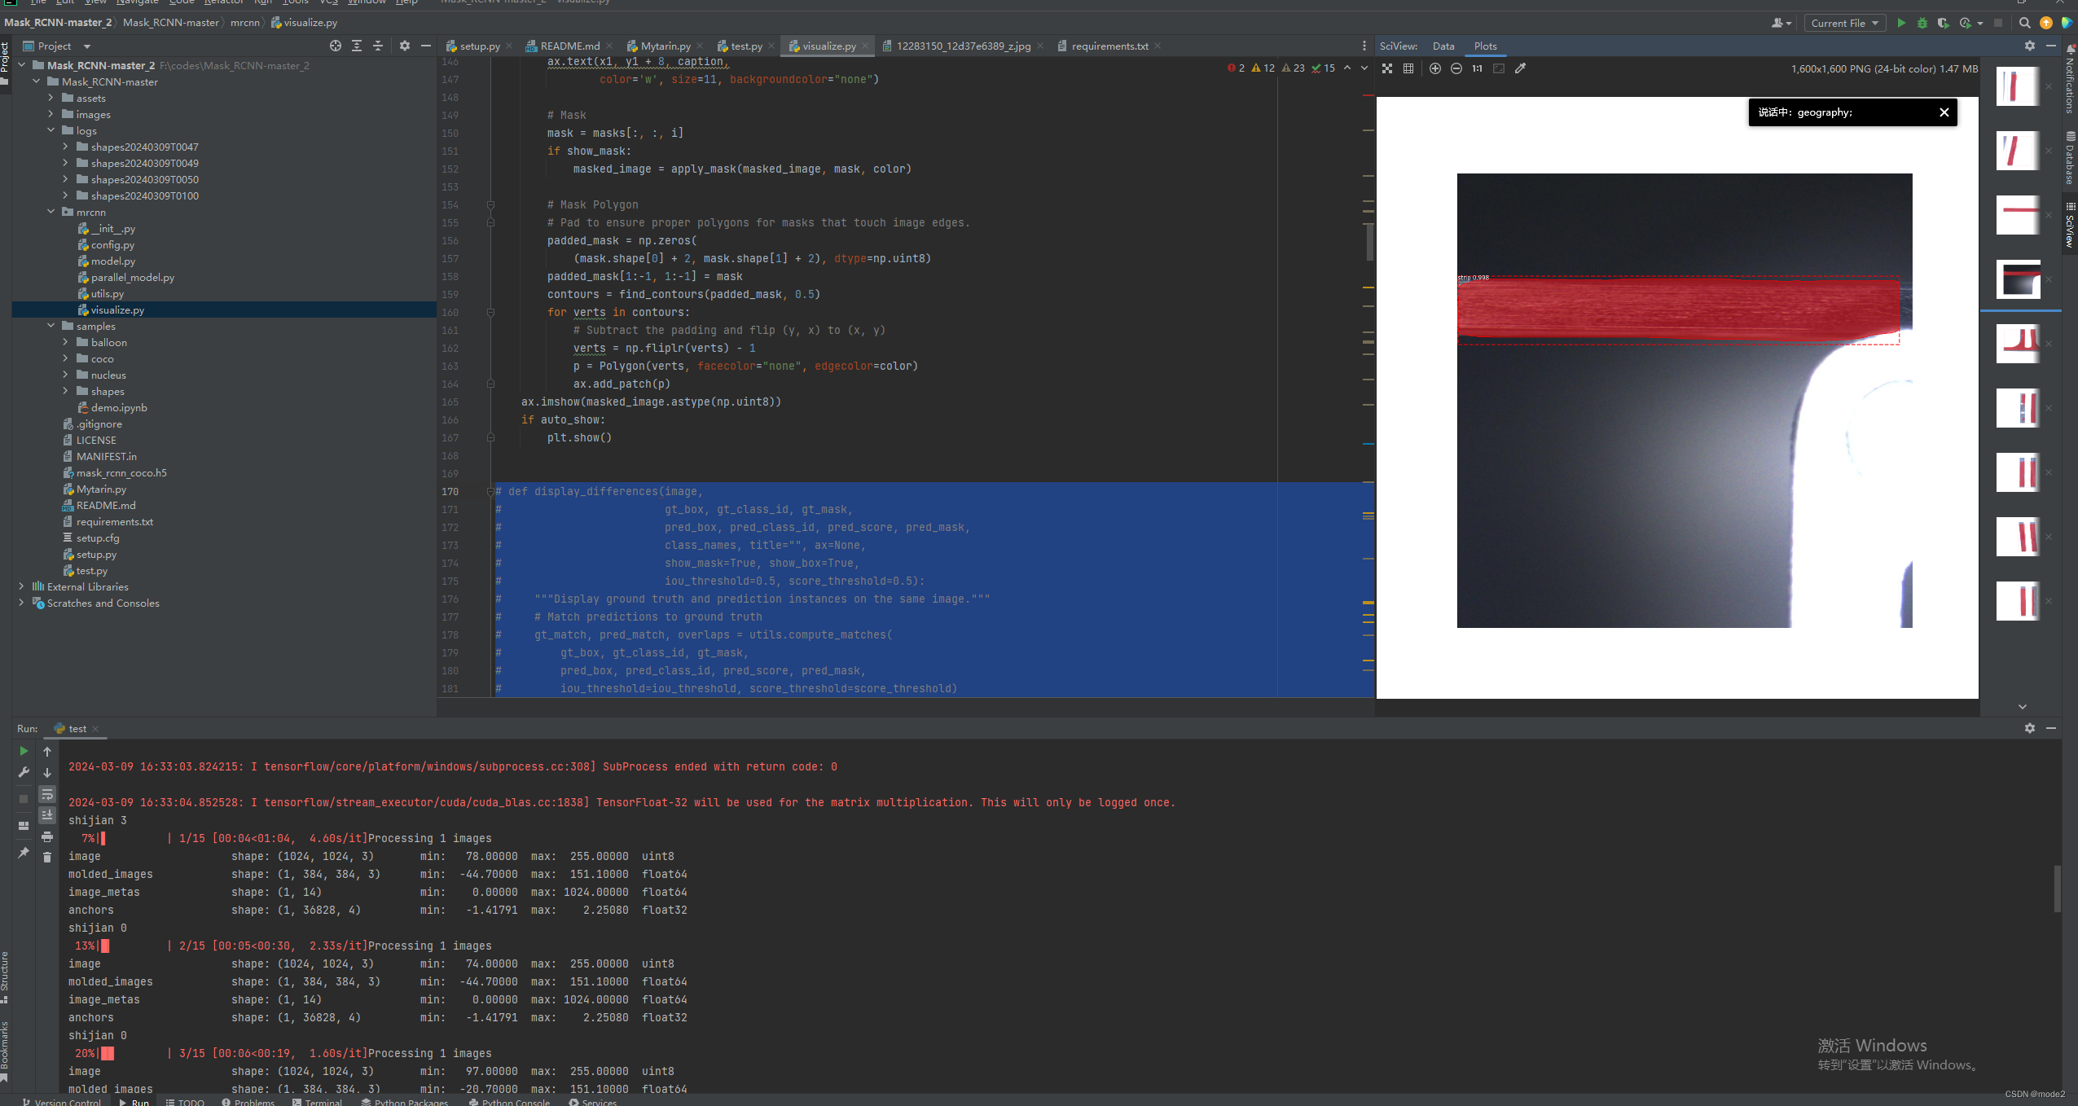Image resolution: width=2078 pixels, height=1106 pixels.
Task: Rerun test with the green arrow
Action: click(24, 751)
